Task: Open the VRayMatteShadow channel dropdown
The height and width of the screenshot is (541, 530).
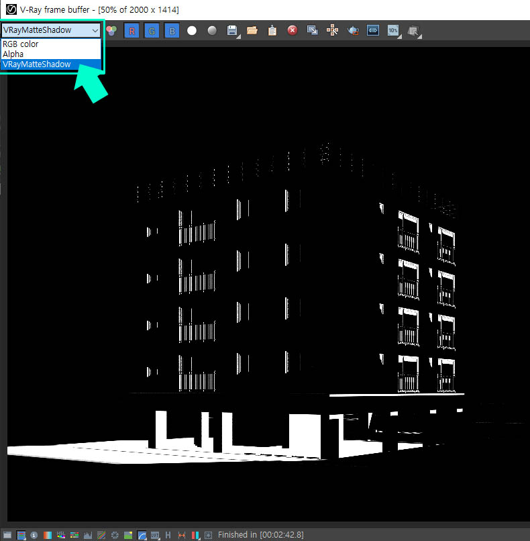Action: coord(51,30)
